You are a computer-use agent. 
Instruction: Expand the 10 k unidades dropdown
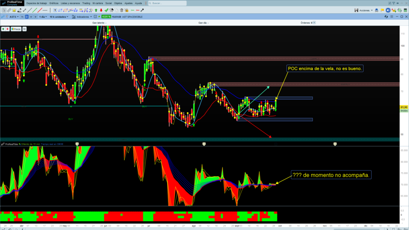59,17
